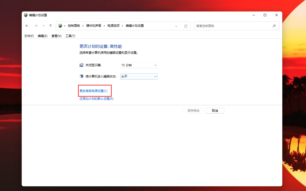Open the 工具(T) menu
306x191 pixels.
tap(70, 36)
